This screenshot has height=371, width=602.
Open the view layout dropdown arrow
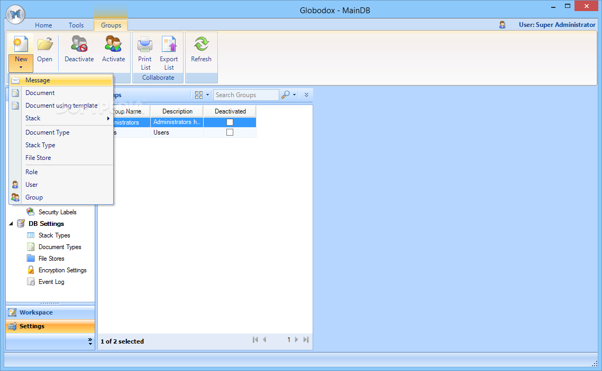click(208, 95)
